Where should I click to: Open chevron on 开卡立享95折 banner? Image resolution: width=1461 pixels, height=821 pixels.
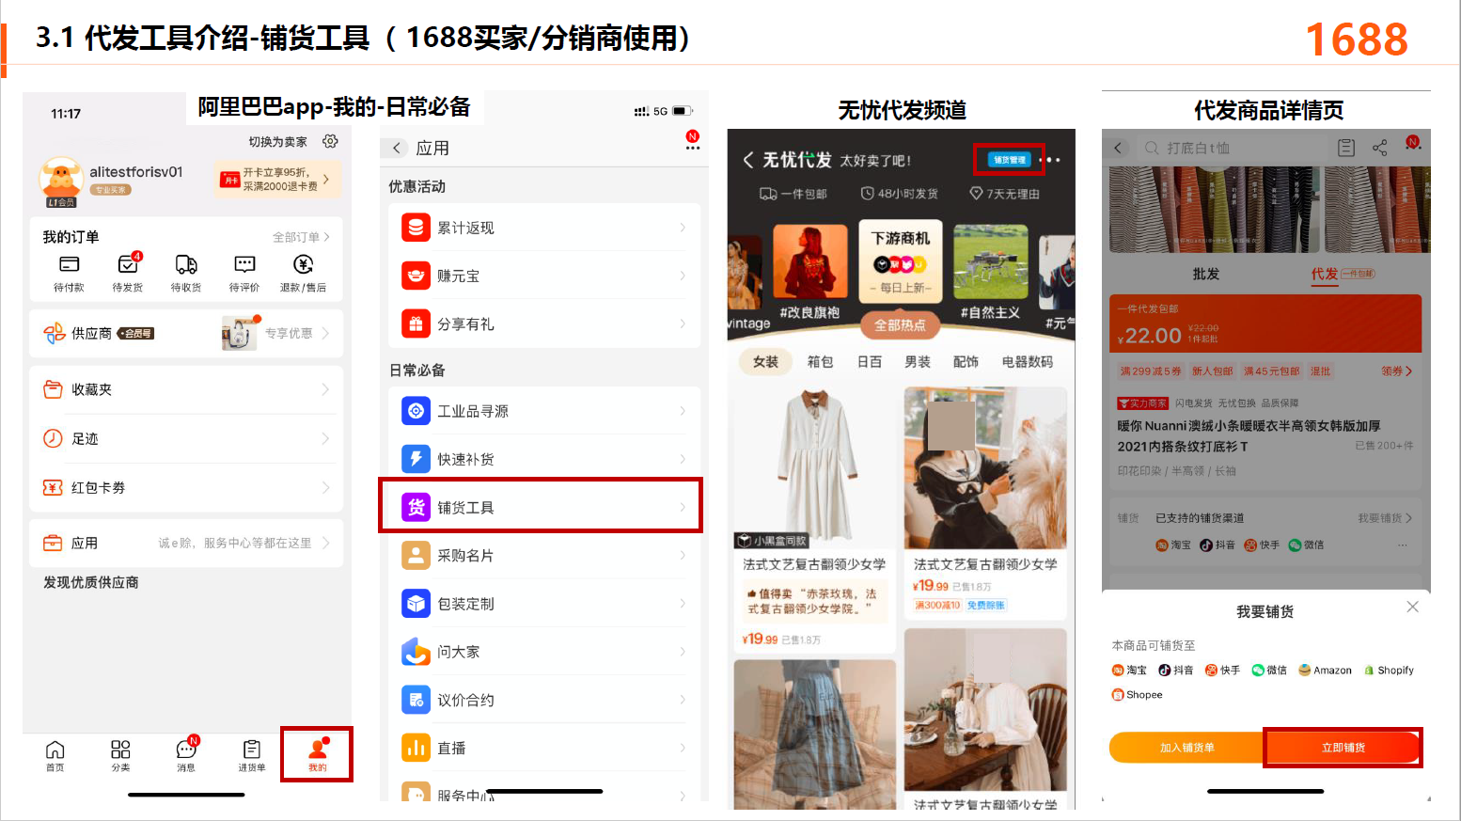point(326,179)
